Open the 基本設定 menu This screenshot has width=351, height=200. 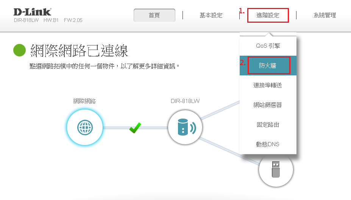point(211,15)
